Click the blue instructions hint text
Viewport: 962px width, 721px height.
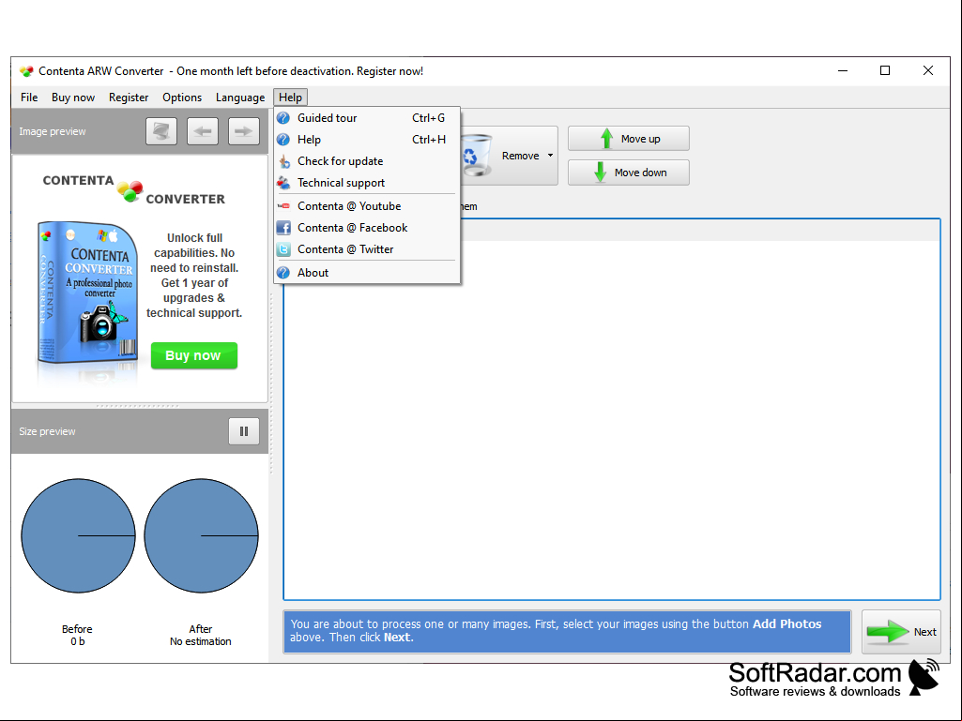pos(567,632)
